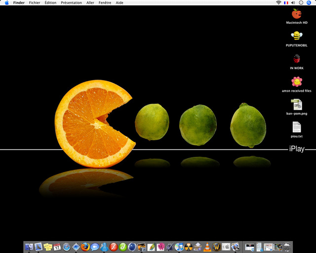The width and height of the screenshot is (316, 253).
Task: Open the Finder application menu
Action: 19,2
